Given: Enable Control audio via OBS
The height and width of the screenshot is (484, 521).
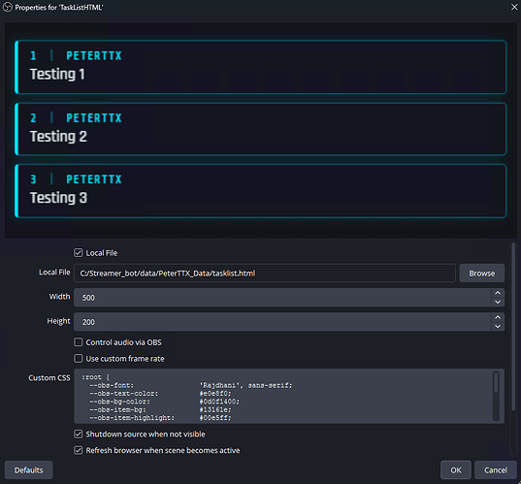Looking at the screenshot, I should click(78, 342).
